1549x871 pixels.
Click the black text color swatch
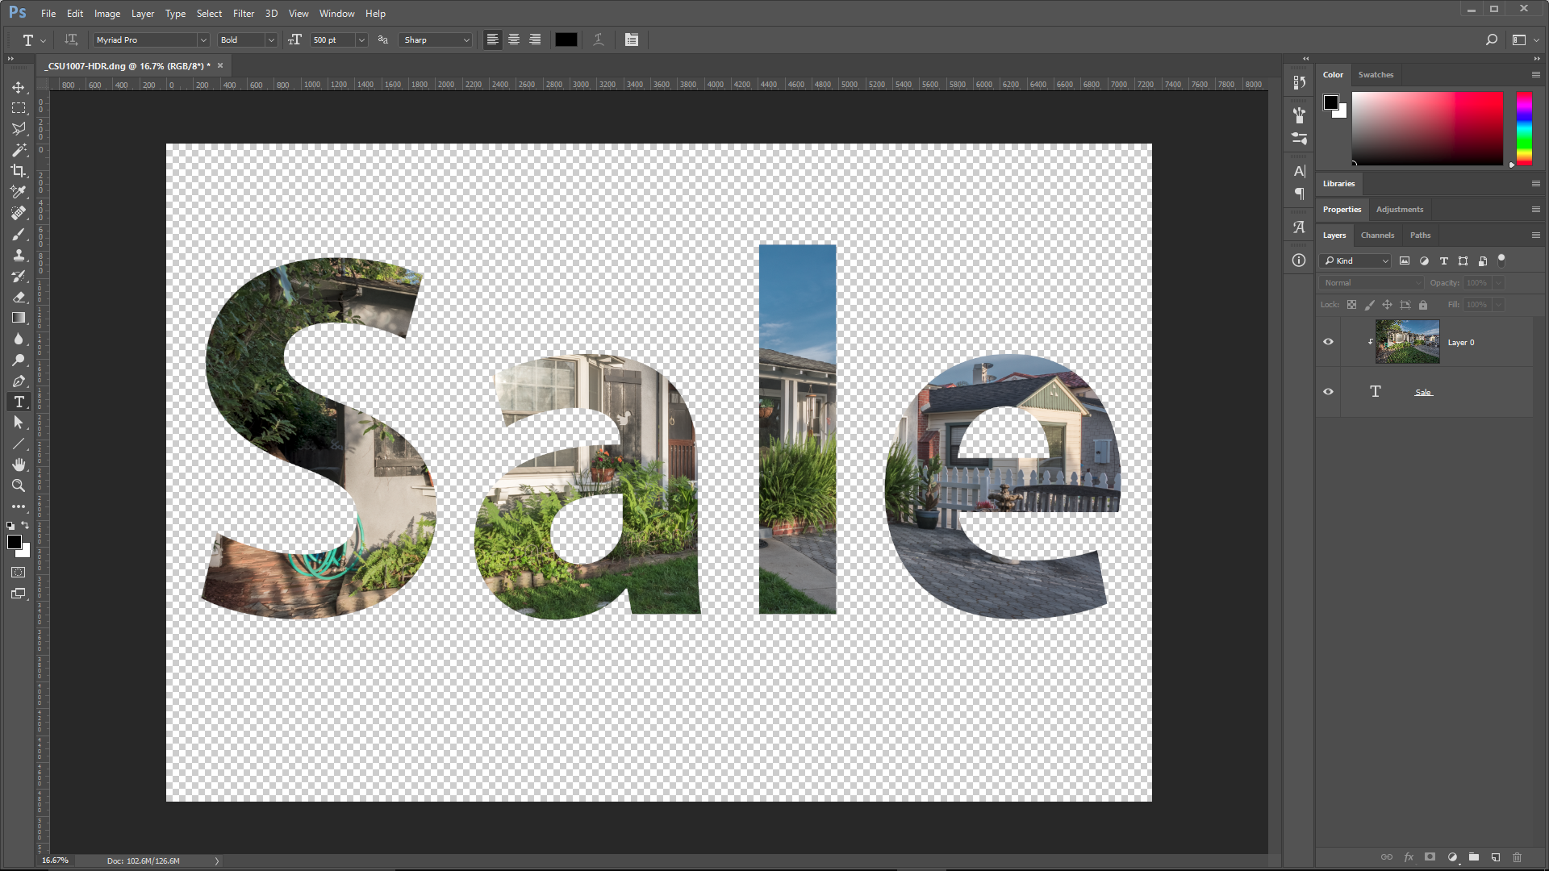(x=566, y=40)
